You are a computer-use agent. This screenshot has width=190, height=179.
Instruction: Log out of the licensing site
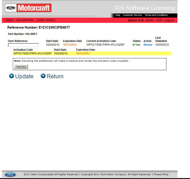coord(169,20)
